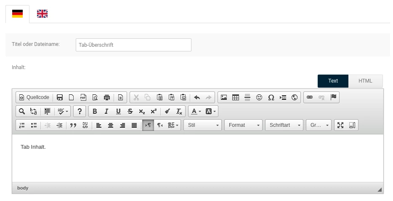Justify the text
Viewport: 393px width, 201px height.
click(134, 125)
